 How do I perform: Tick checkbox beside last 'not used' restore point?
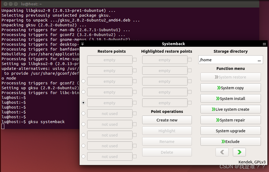[135, 156]
